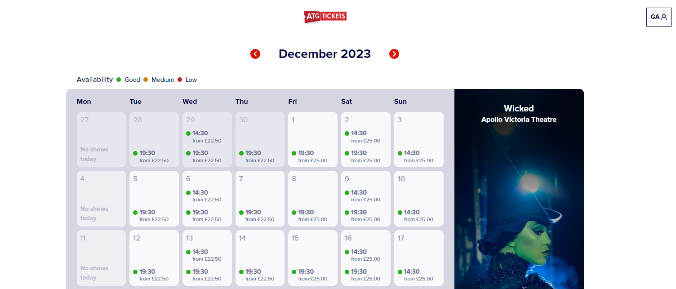Choose the 14:30 matinee on Saturday 9
676x289 pixels.
point(362,196)
